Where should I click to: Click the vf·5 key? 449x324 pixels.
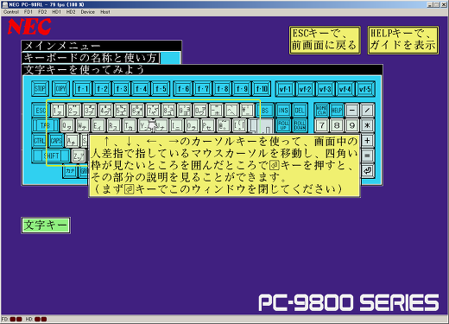point(364,89)
